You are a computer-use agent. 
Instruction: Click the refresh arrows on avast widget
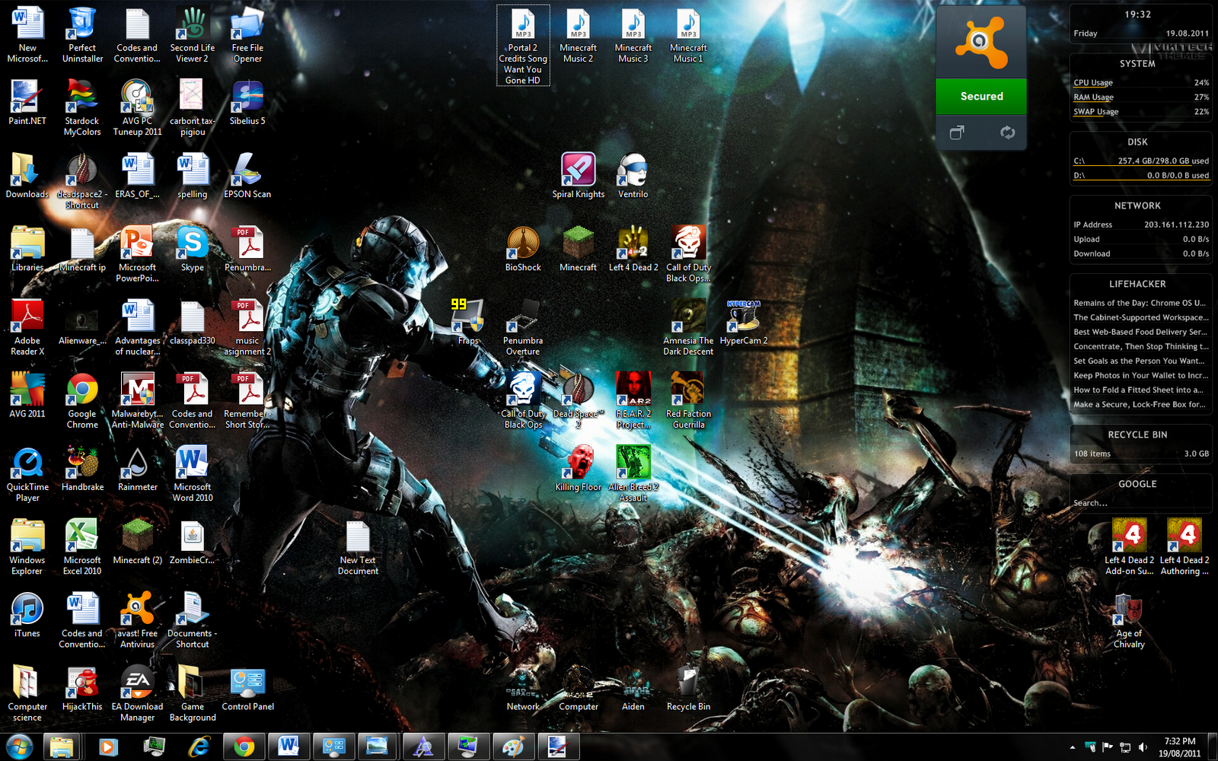pyautogui.click(x=1007, y=132)
